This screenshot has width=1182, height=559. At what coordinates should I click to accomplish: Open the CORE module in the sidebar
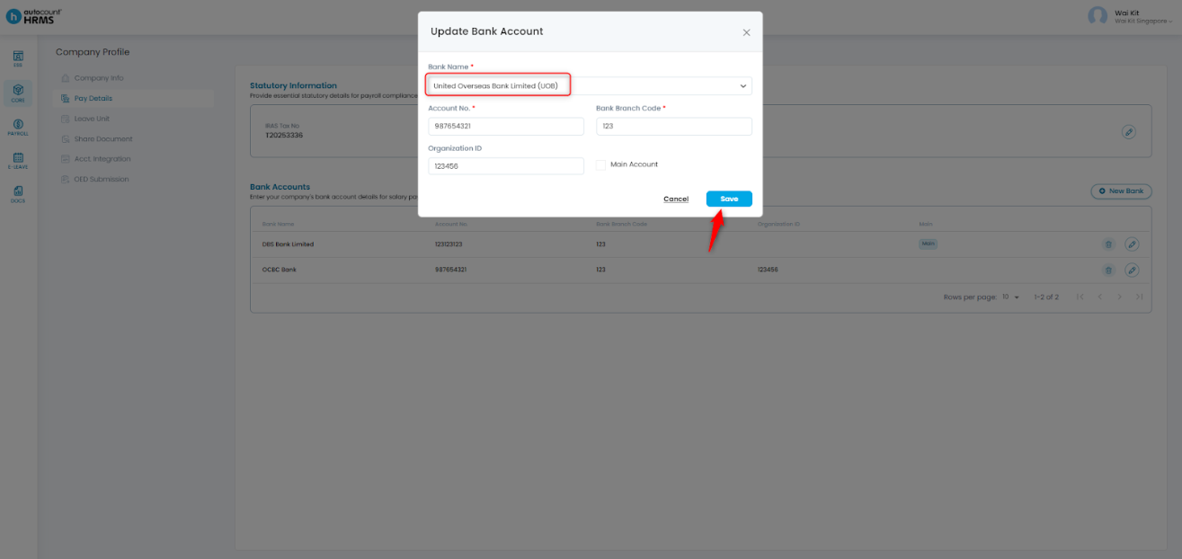[x=18, y=93]
